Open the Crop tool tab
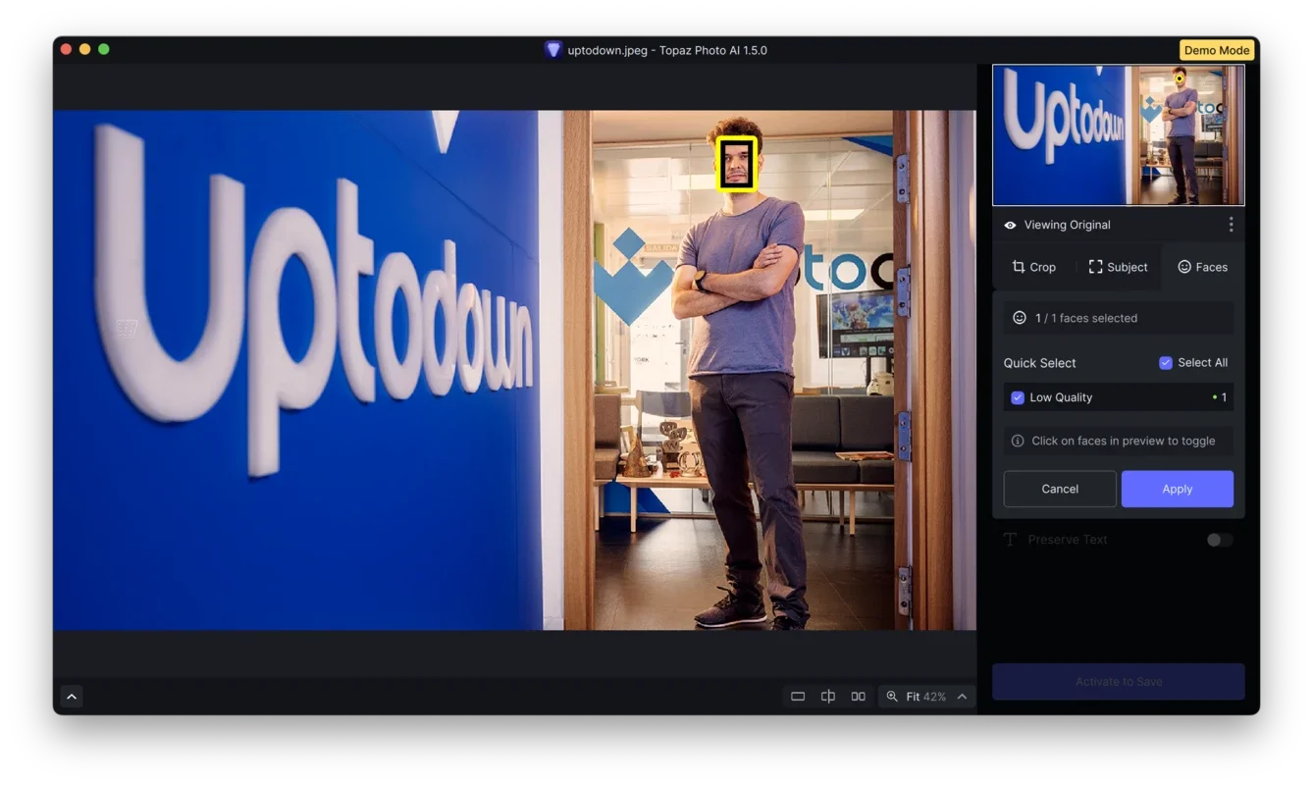 (x=1033, y=267)
